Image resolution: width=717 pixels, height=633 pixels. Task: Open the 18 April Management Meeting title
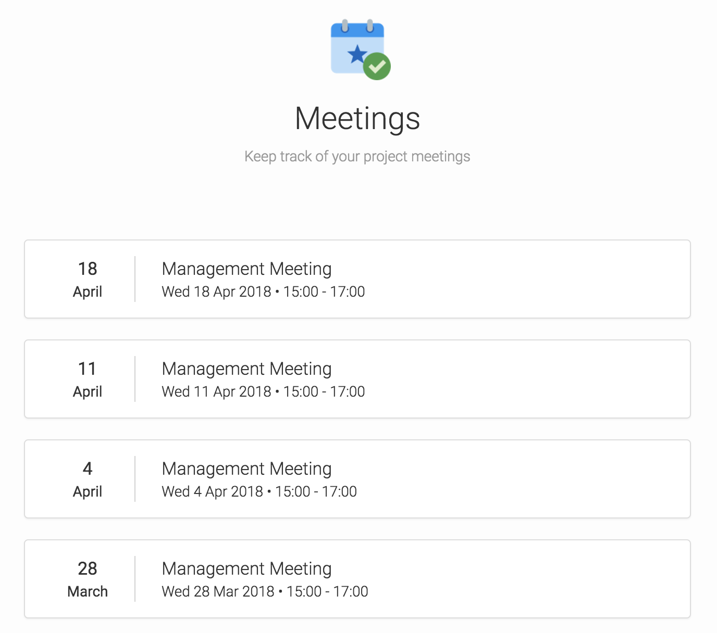pyautogui.click(x=246, y=269)
